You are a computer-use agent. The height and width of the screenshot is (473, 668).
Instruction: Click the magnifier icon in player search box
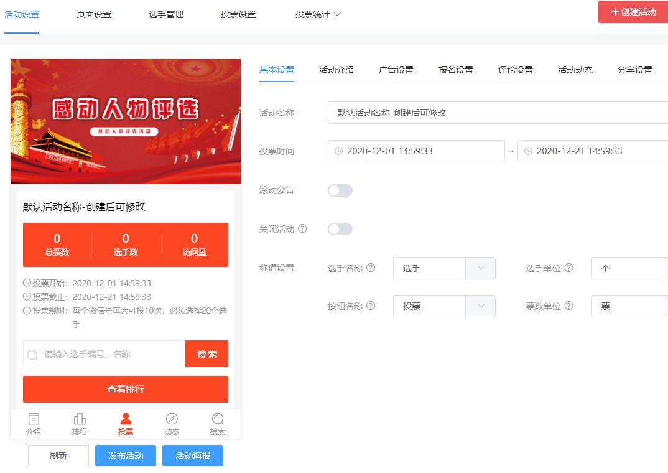(x=32, y=354)
